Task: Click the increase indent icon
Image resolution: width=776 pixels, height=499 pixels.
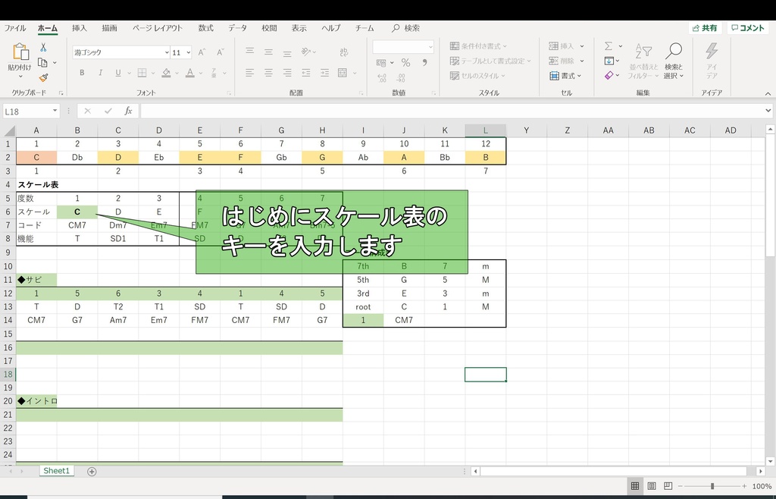Action: (324, 73)
